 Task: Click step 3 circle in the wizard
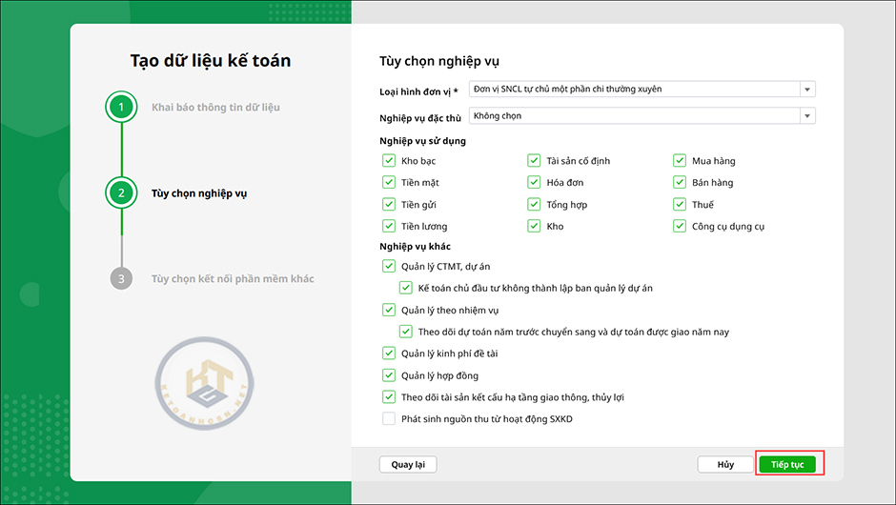(x=121, y=278)
